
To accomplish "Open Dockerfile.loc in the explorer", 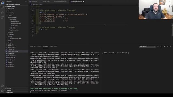I will coord(12,56).
